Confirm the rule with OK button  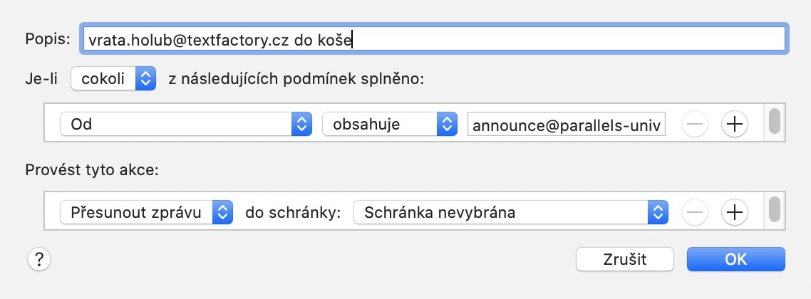tap(736, 259)
